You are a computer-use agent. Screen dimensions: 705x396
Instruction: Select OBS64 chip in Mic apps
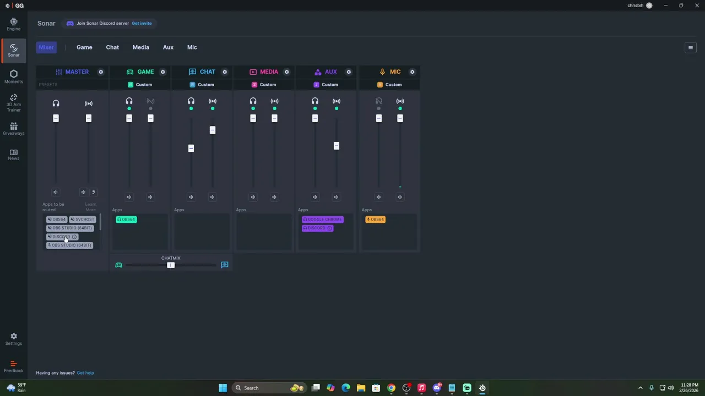tap(375, 219)
